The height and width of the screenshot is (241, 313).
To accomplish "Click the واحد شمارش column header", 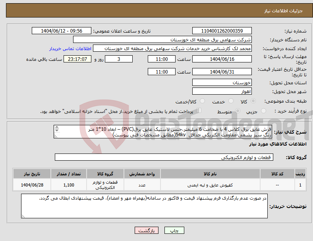I will pyautogui.click(x=142, y=174).
